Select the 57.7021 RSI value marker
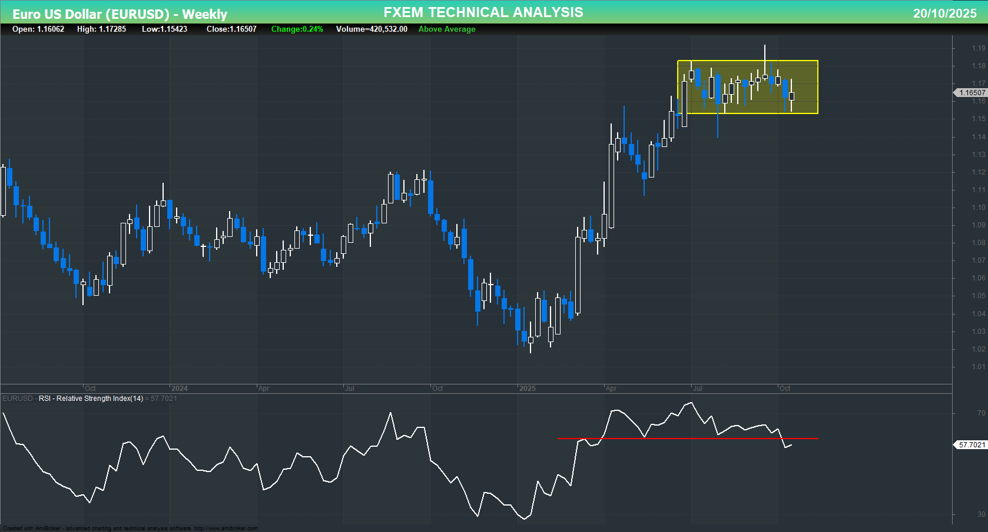Screen dimensions: 988x532 (x=971, y=445)
